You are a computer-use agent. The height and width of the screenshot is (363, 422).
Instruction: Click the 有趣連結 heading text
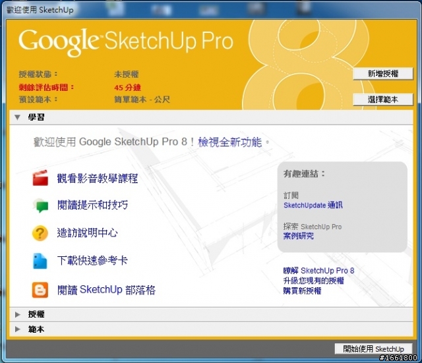[305, 174]
